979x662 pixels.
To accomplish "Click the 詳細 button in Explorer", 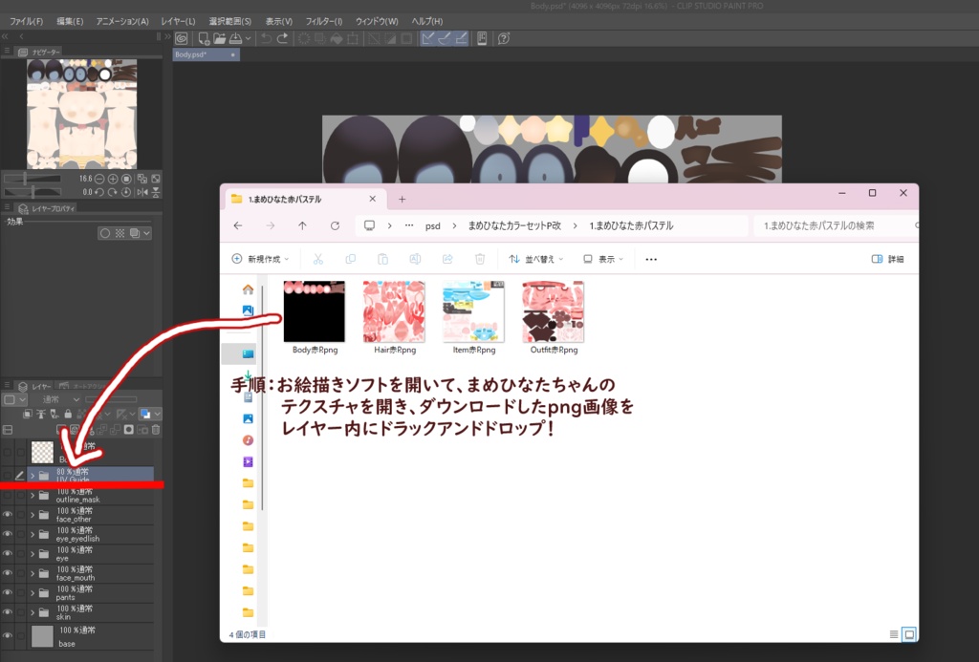I will (891, 259).
